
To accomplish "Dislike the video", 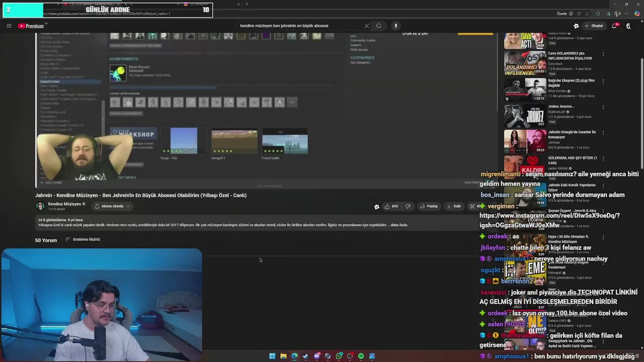I will click(x=408, y=206).
